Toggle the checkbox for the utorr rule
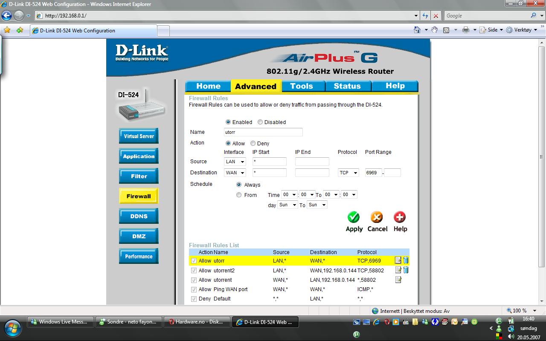Image resolution: width=546 pixels, height=341 pixels. tap(194, 260)
